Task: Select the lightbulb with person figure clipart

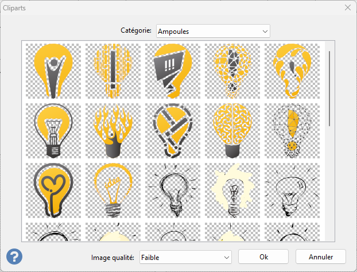Action: point(53,72)
